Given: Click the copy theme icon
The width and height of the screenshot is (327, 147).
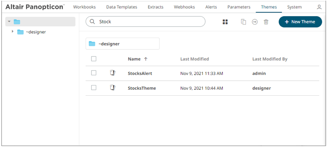Looking at the screenshot, I should coord(243,22).
